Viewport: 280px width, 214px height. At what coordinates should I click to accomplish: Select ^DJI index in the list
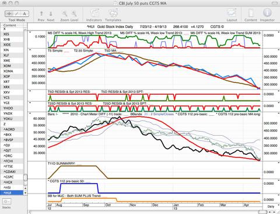tap(12, 145)
